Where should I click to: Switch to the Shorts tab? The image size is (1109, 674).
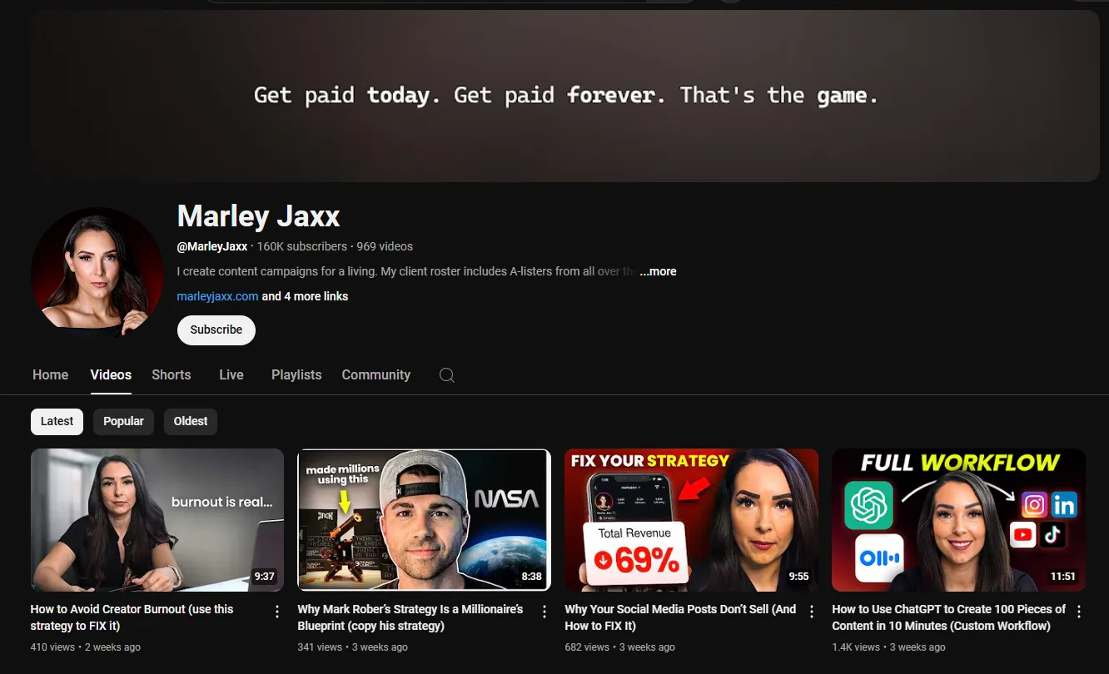click(171, 374)
